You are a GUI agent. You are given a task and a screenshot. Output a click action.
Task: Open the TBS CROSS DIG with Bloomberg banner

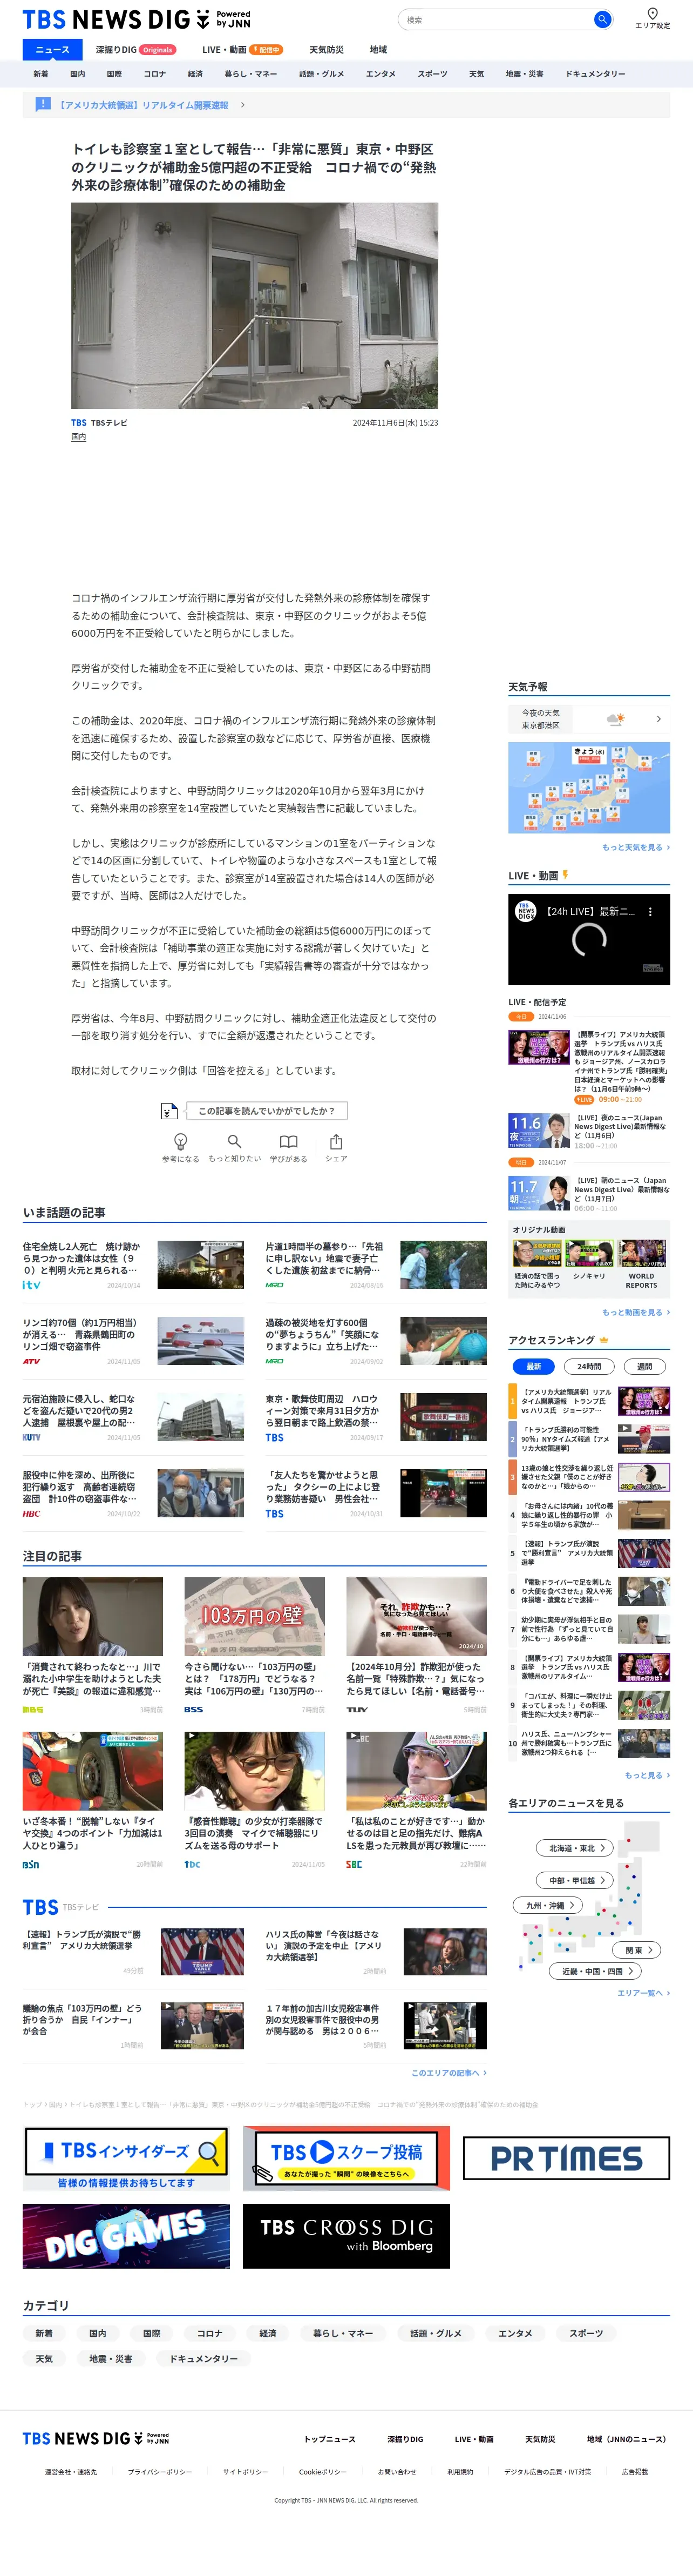coord(345,2236)
